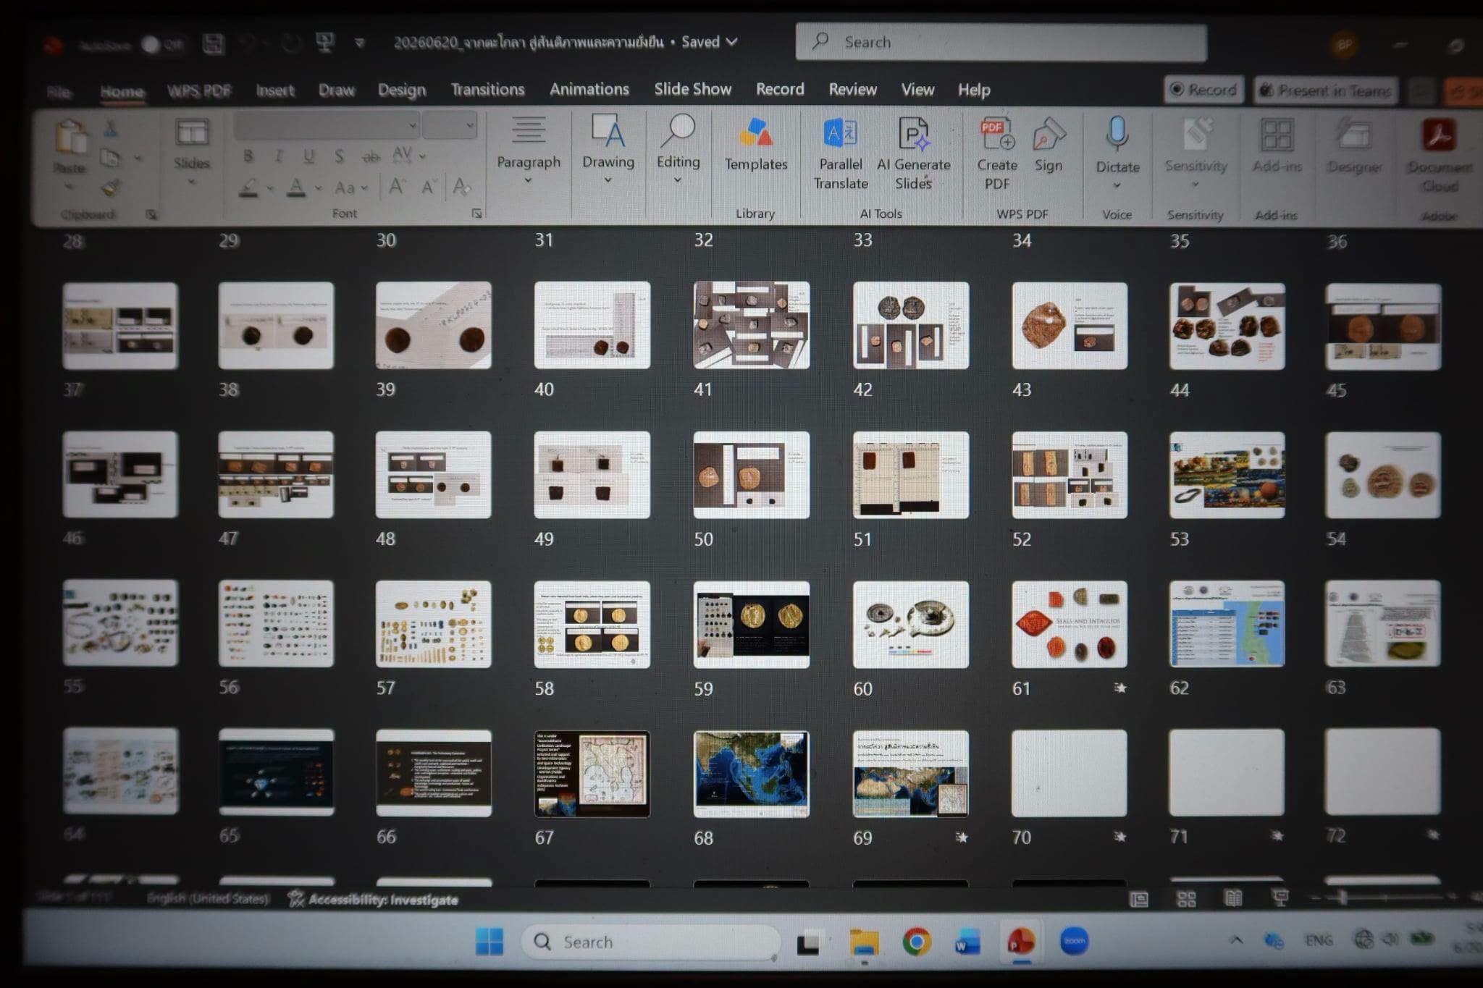
Task: Switch to Normal view icon
Action: [x=1139, y=899]
